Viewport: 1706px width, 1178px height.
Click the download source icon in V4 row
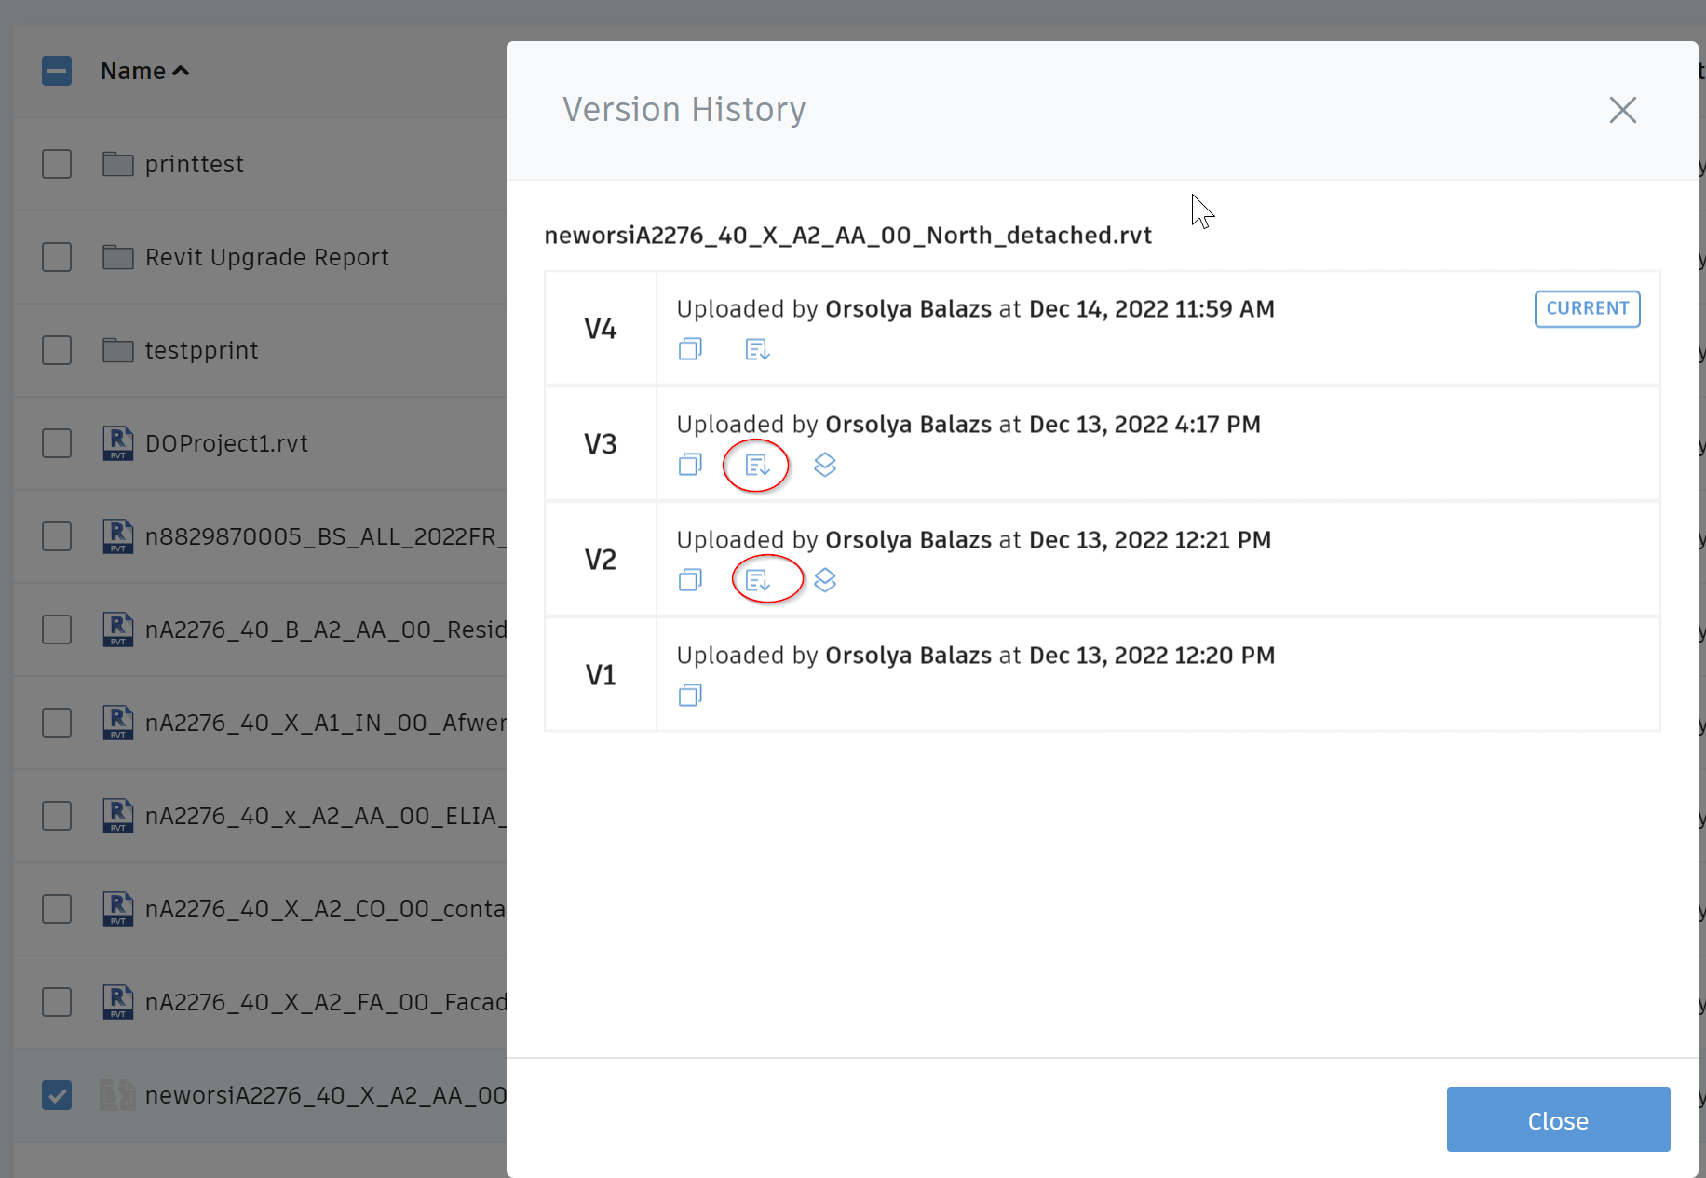point(757,349)
